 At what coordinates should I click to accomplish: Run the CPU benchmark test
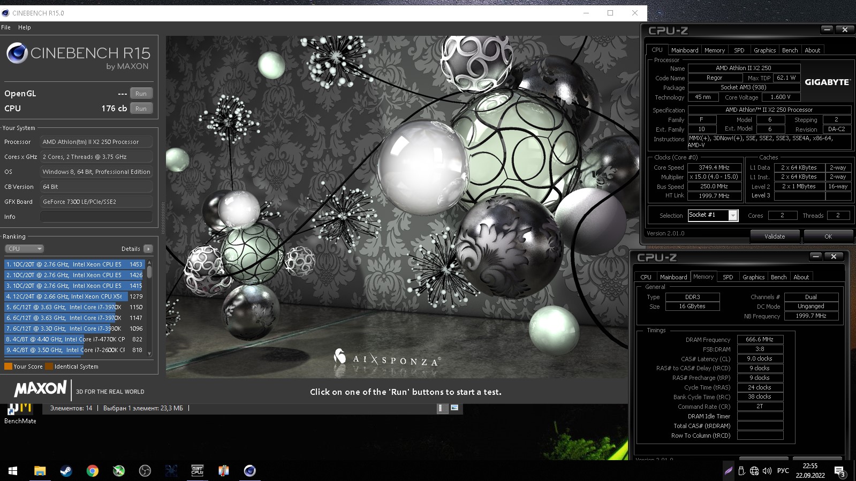tap(141, 109)
